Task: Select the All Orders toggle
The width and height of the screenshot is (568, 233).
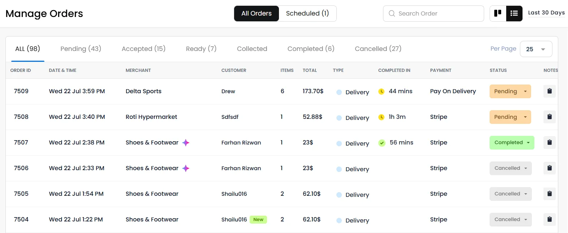Action: click(257, 13)
